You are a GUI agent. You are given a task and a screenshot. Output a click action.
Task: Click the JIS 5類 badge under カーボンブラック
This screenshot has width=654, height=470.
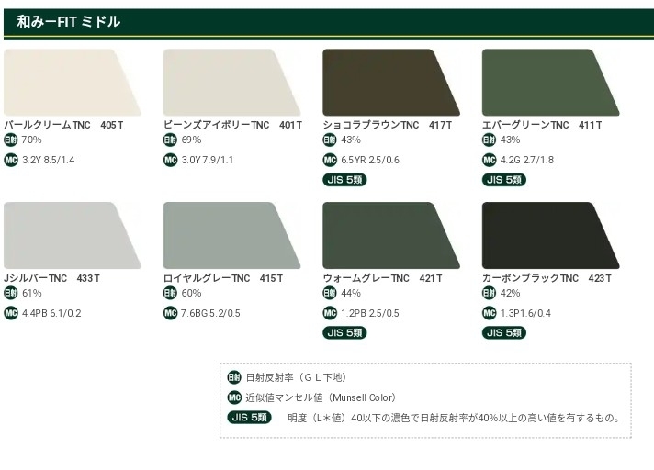(x=504, y=333)
